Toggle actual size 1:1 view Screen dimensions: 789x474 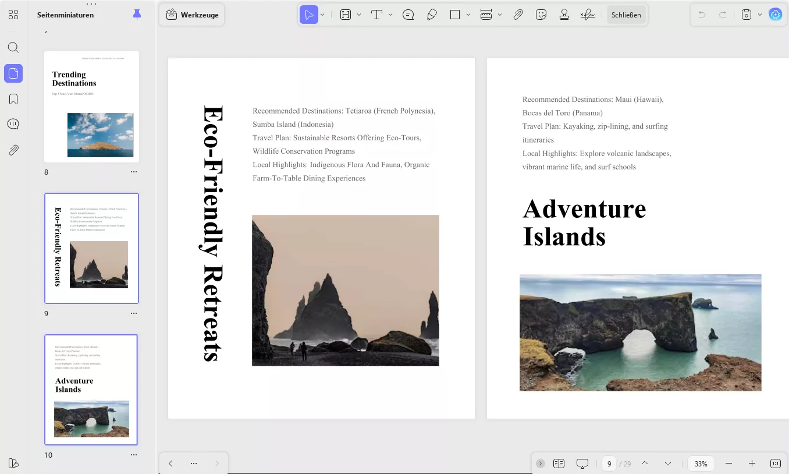tap(775, 464)
